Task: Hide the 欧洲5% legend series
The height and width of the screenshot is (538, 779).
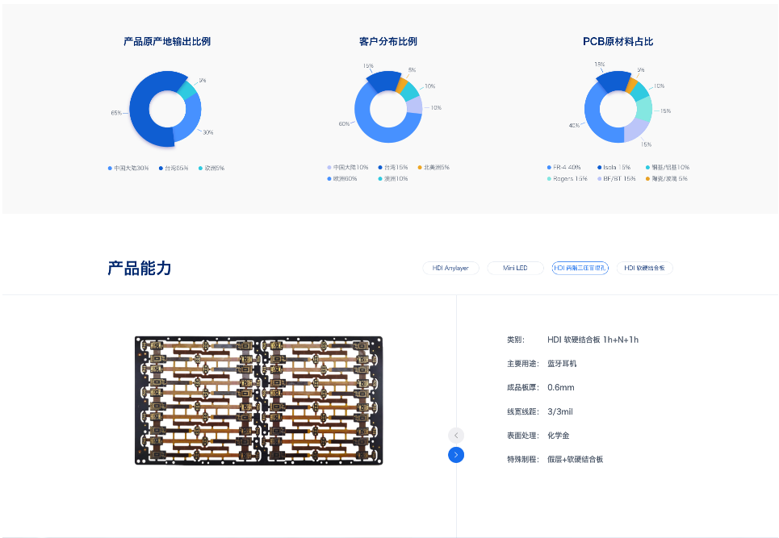Action: click(x=212, y=168)
